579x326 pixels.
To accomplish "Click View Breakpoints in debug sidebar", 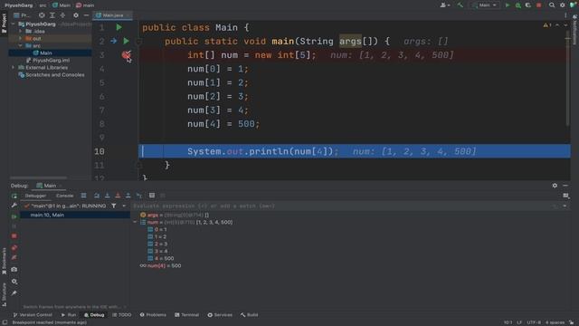I will pos(14,247).
